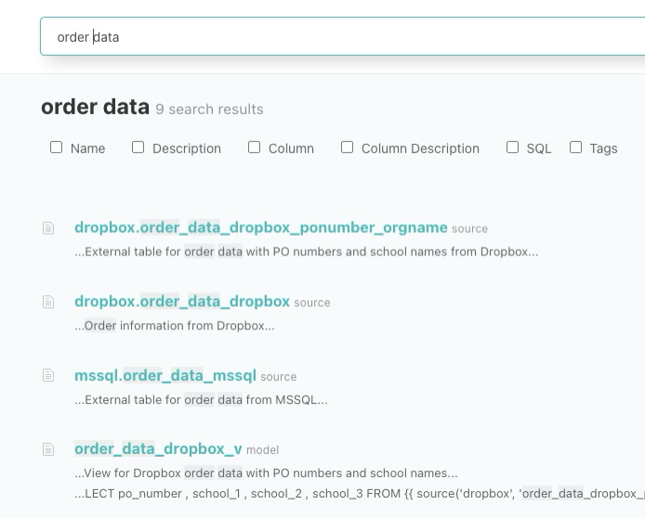Click document icon beside order_data_dropbox_v
Image resolution: width=645 pixels, height=518 pixels.
48,449
